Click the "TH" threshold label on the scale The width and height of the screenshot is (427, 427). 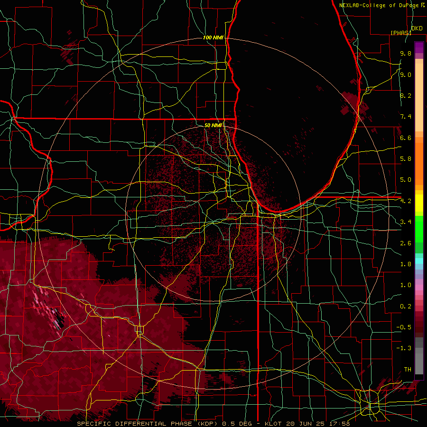pos(408,370)
